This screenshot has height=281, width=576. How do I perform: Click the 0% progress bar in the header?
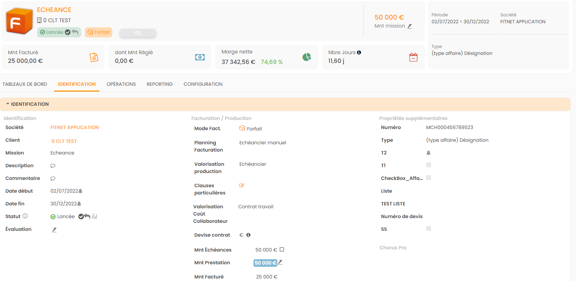click(x=138, y=33)
